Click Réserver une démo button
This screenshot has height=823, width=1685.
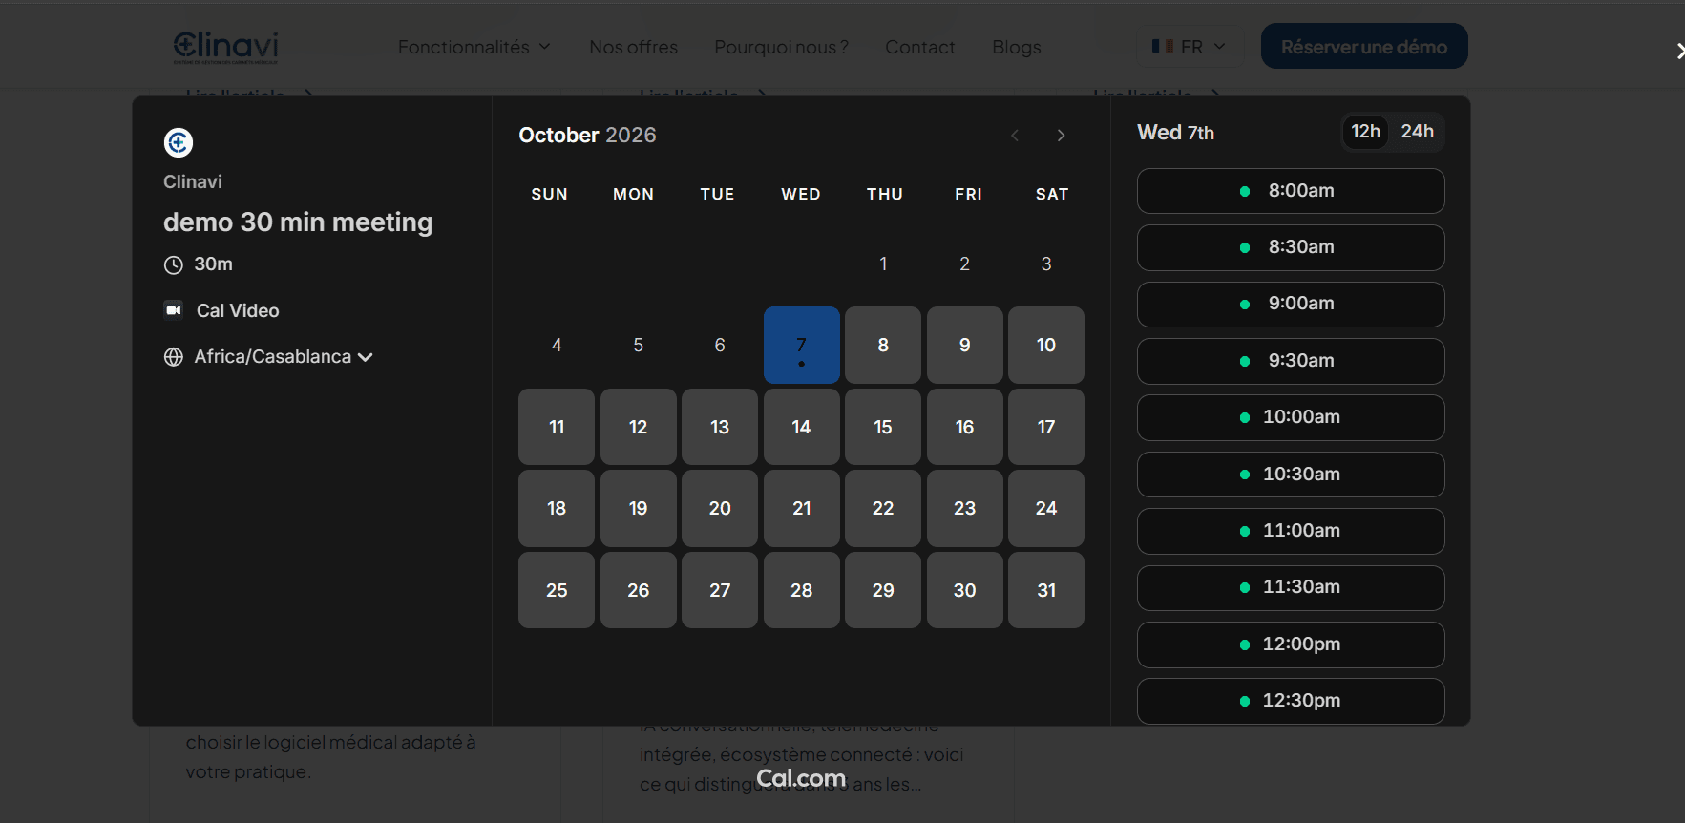pyautogui.click(x=1364, y=46)
